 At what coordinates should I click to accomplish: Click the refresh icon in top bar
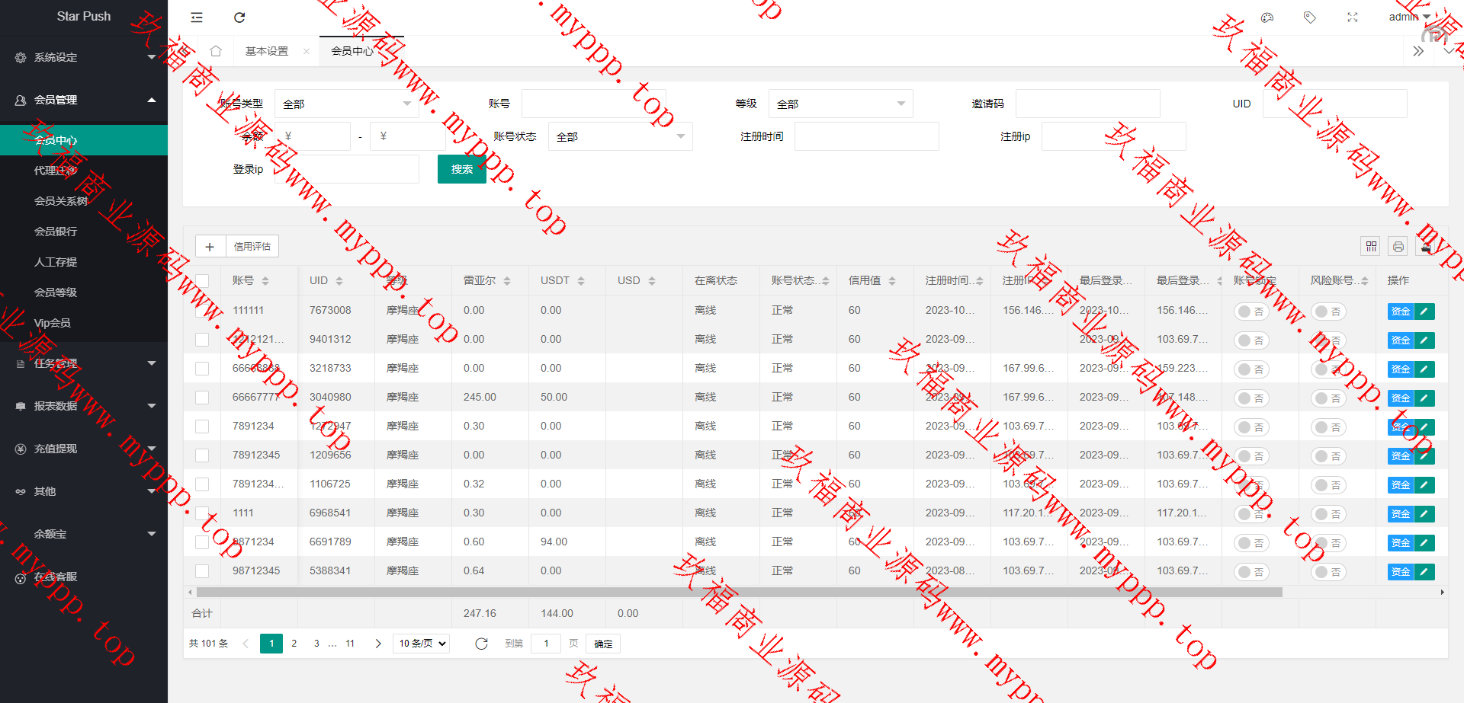point(239,18)
